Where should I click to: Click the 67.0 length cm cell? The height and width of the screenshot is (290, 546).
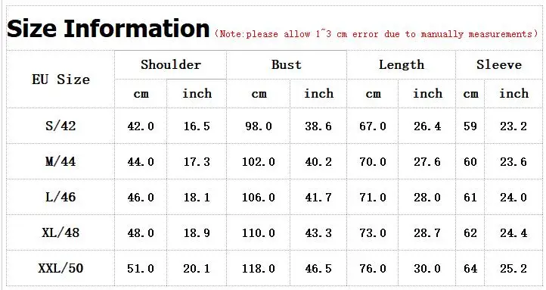tap(373, 126)
